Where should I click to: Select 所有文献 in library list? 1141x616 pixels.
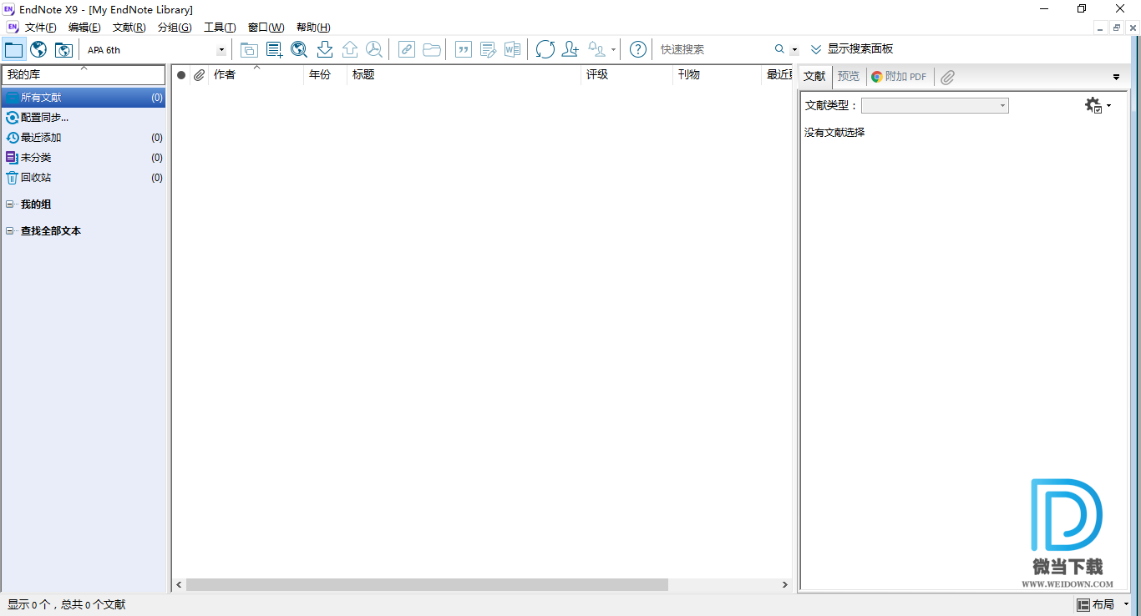pyautogui.click(x=84, y=98)
